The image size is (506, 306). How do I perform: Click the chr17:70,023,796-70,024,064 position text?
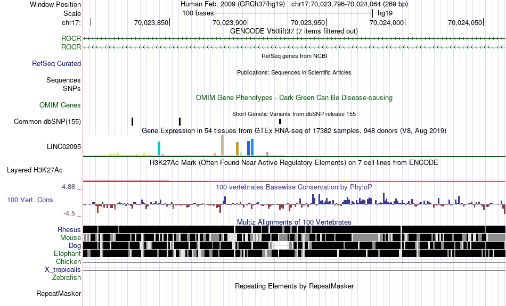(x=349, y=4)
